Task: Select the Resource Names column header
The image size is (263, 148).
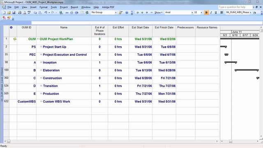Action: click(207, 31)
